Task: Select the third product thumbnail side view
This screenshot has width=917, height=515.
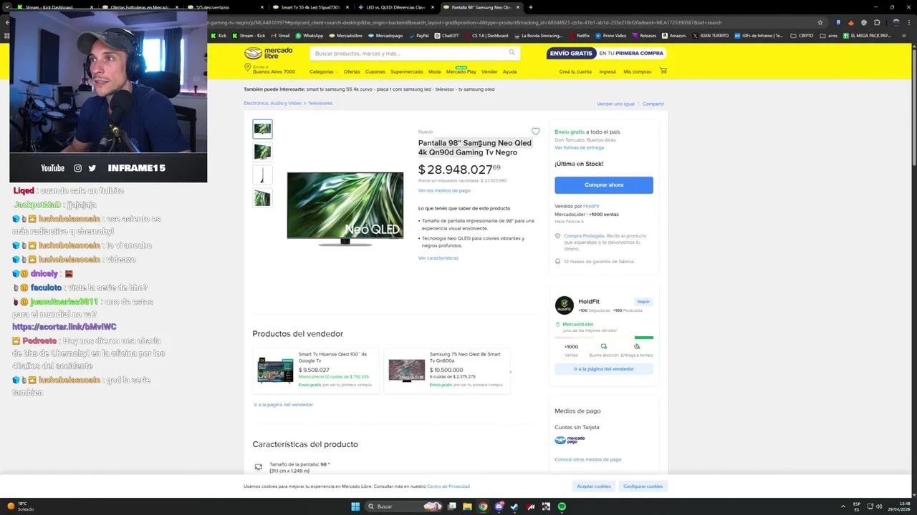Action: coord(262,175)
